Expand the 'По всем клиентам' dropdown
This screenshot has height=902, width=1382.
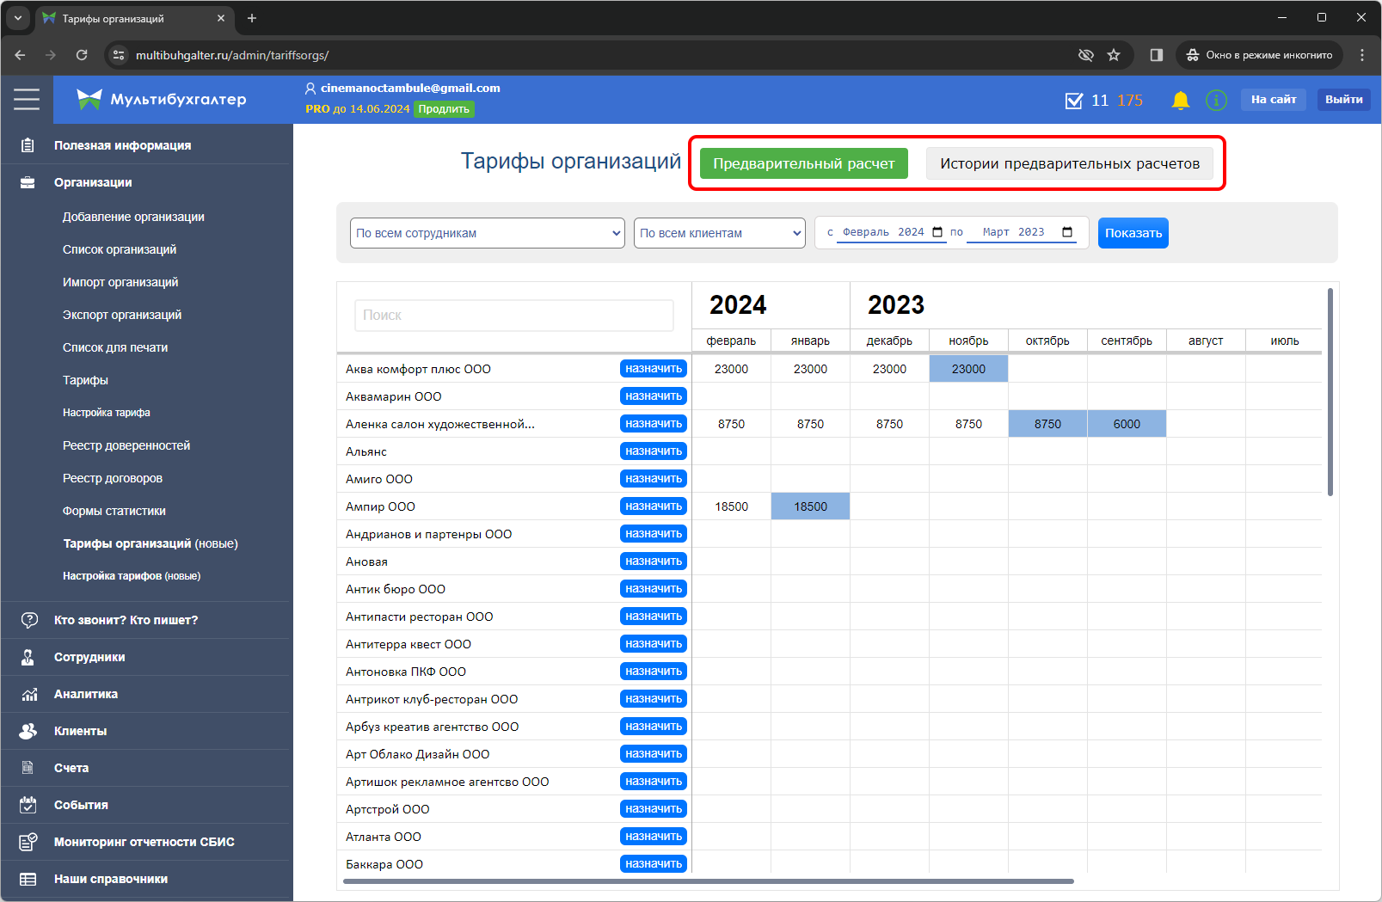[719, 233]
